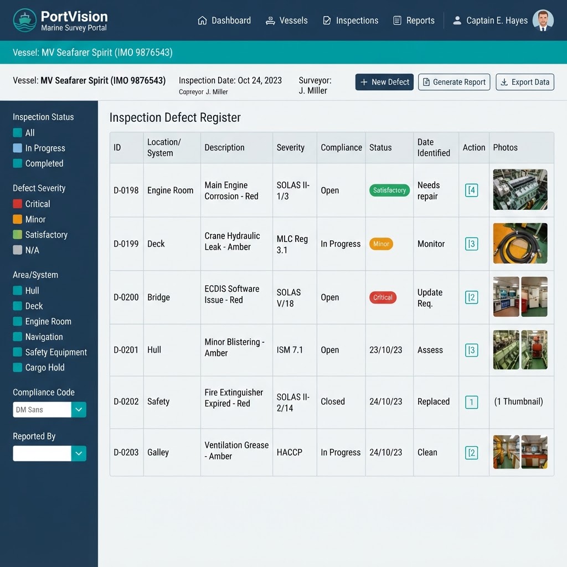Click the empty Reported By field
Image resolution: width=567 pixels, height=567 pixels.
pyautogui.click(x=42, y=453)
